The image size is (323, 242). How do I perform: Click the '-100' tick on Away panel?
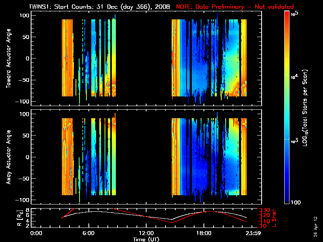(x=23, y=200)
